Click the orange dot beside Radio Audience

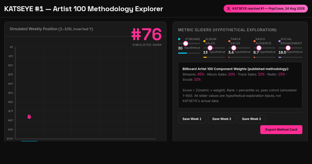(255, 41)
